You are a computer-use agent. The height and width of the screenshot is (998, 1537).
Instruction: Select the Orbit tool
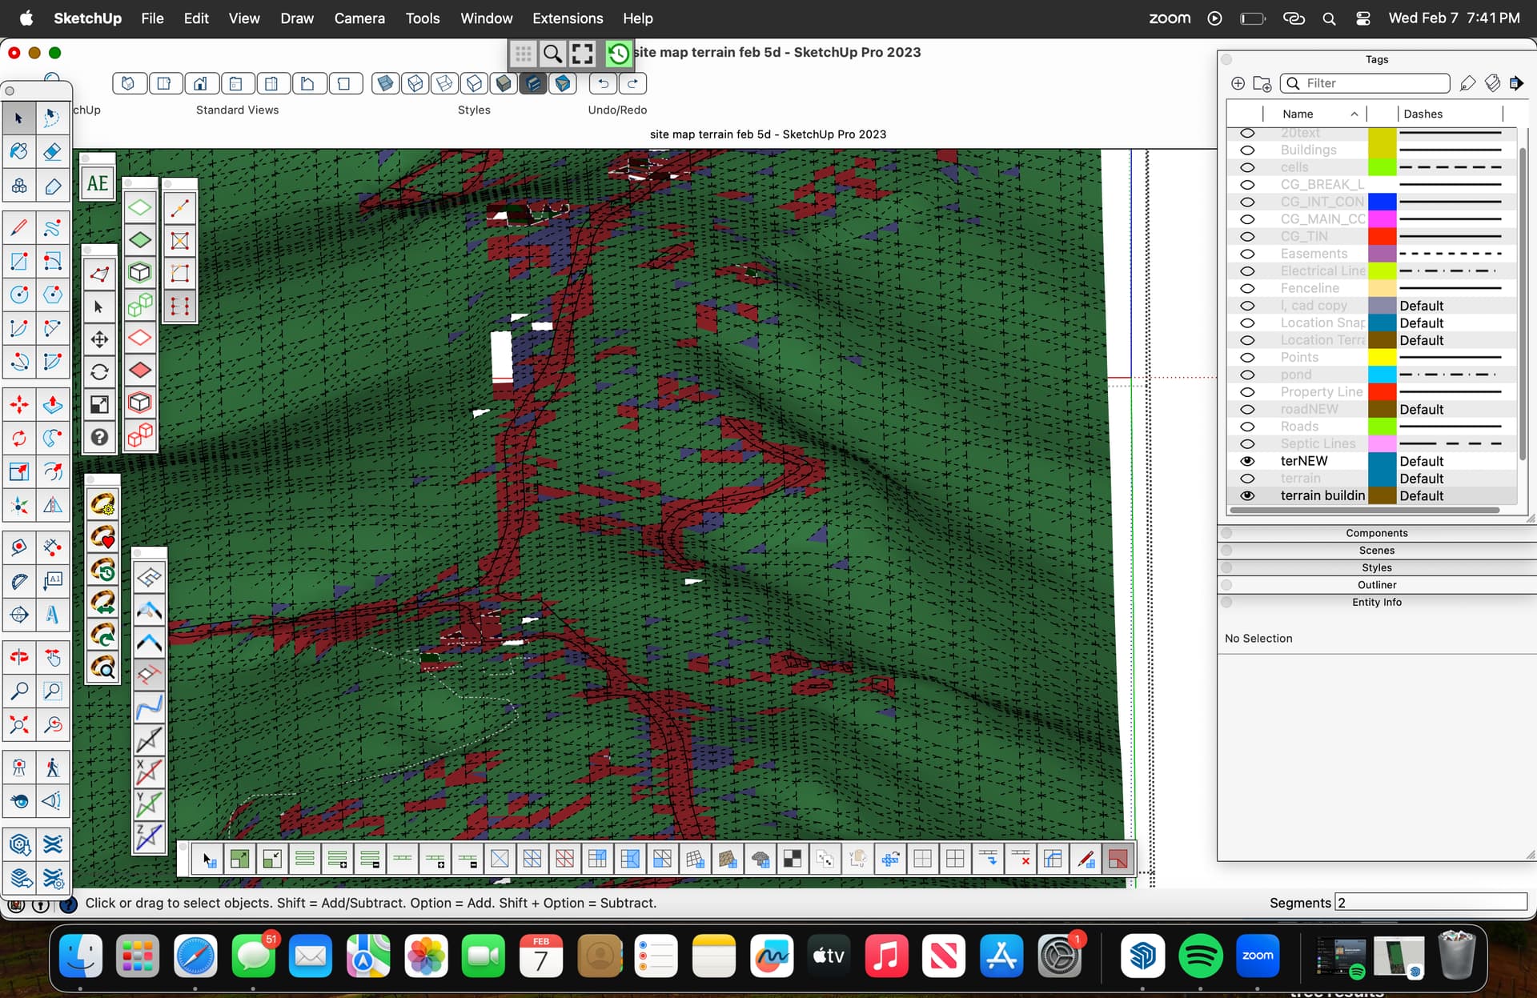[19, 656]
